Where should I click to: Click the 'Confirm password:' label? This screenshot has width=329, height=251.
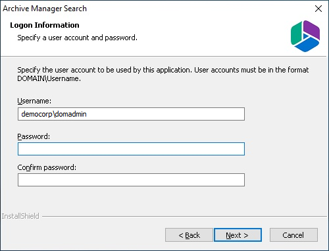click(x=47, y=167)
